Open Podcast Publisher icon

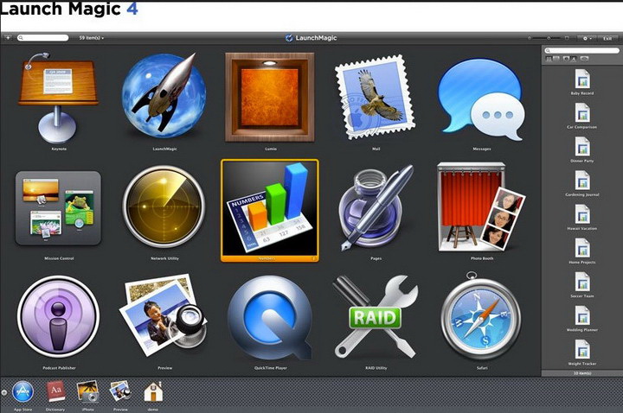click(59, 316)
